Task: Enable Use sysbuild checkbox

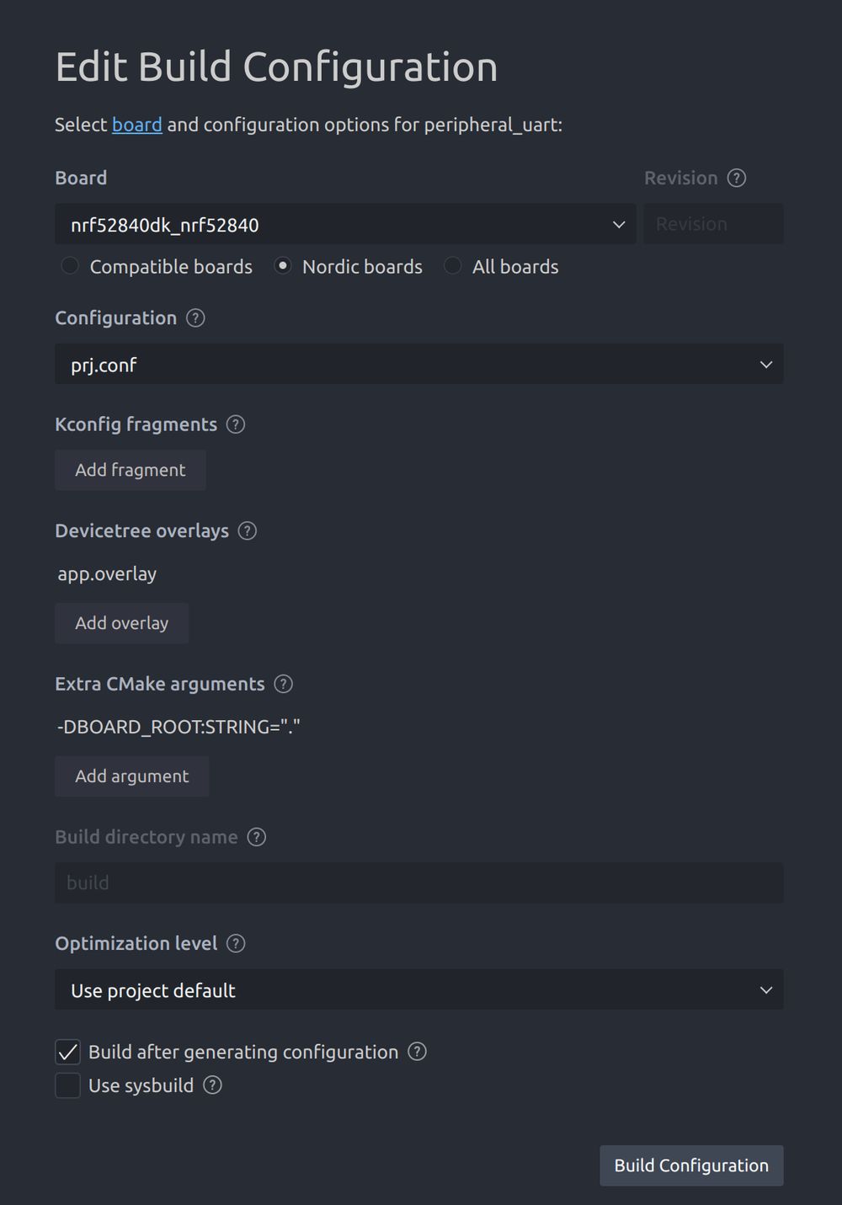Action: point(68,1085)
